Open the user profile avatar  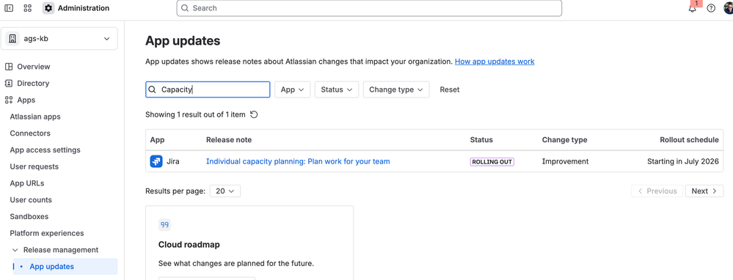729,8
